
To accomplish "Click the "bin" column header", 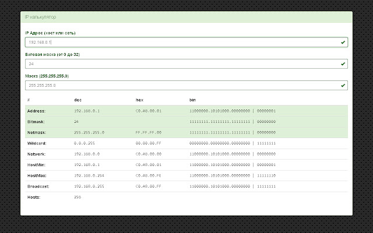I will (x=192, y=100).
